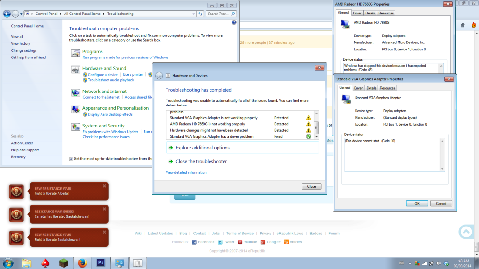Click the System and Security category icon

pos(75,127)
